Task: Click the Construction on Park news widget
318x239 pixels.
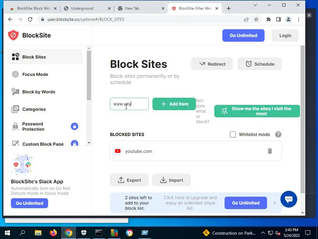Action: click(x=229, y=233)
